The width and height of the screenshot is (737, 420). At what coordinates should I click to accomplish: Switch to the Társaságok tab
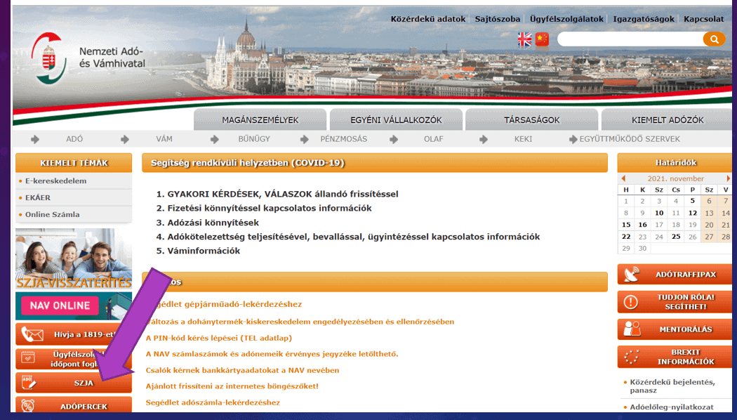532,120
